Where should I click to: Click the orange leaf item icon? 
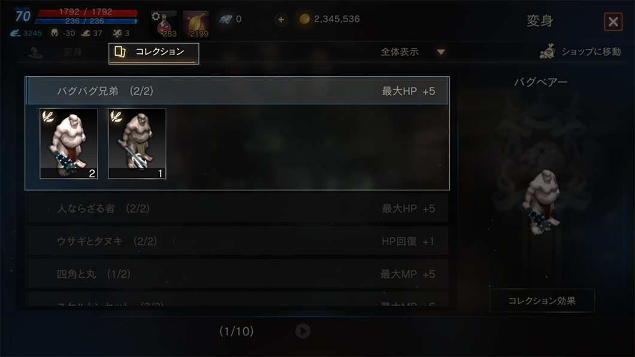tap(196, 25)
